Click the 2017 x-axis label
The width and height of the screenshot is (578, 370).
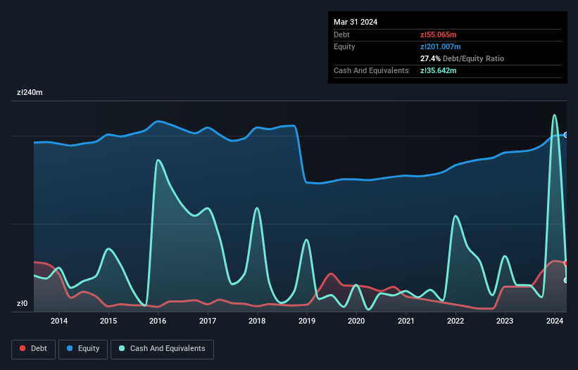[208, 321]
